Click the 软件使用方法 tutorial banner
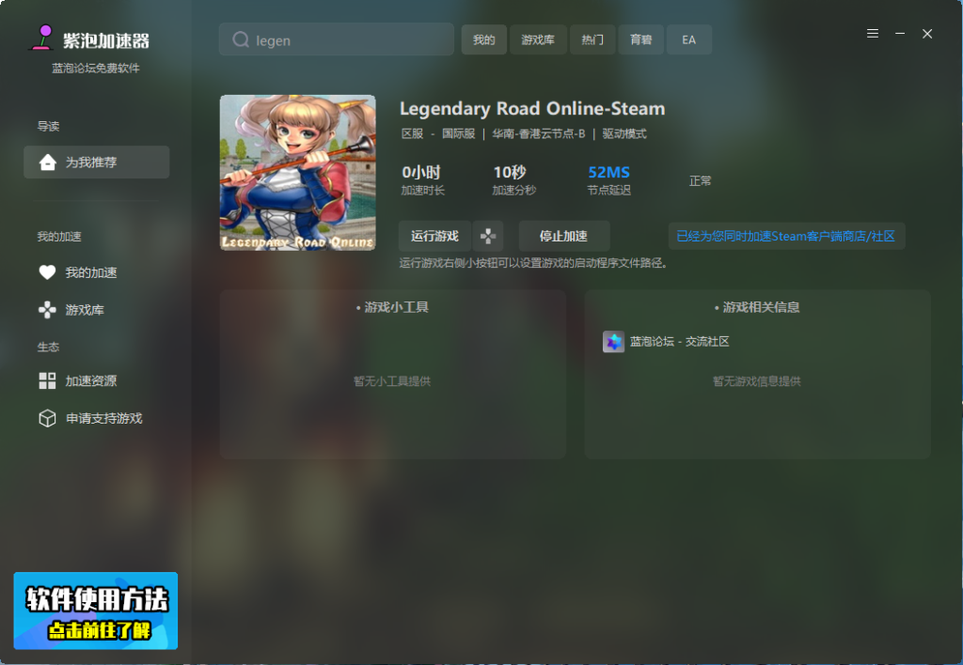Image resolution: width=963 pixels, height=665 pixels. point(96,611)
